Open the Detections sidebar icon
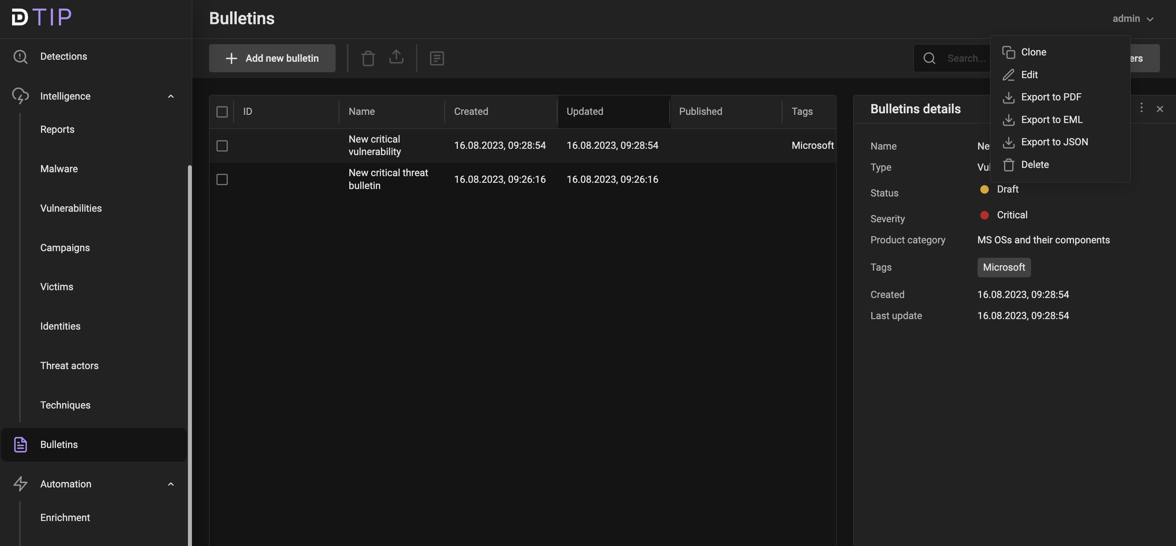 point(20,56)
